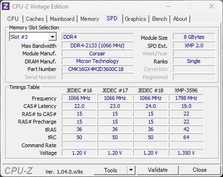The width and height of the screenshot is (223, 177).
Task: Click the 8 GBytes module size value
Action: [194, 37]
